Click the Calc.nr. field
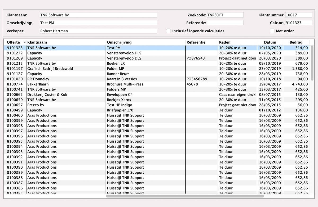This screenshot has height=207, width=318. click(299, 23)
